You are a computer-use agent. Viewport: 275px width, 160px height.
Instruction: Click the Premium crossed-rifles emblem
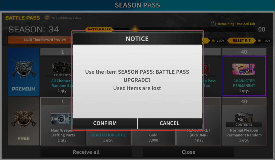tap(24, 69)
